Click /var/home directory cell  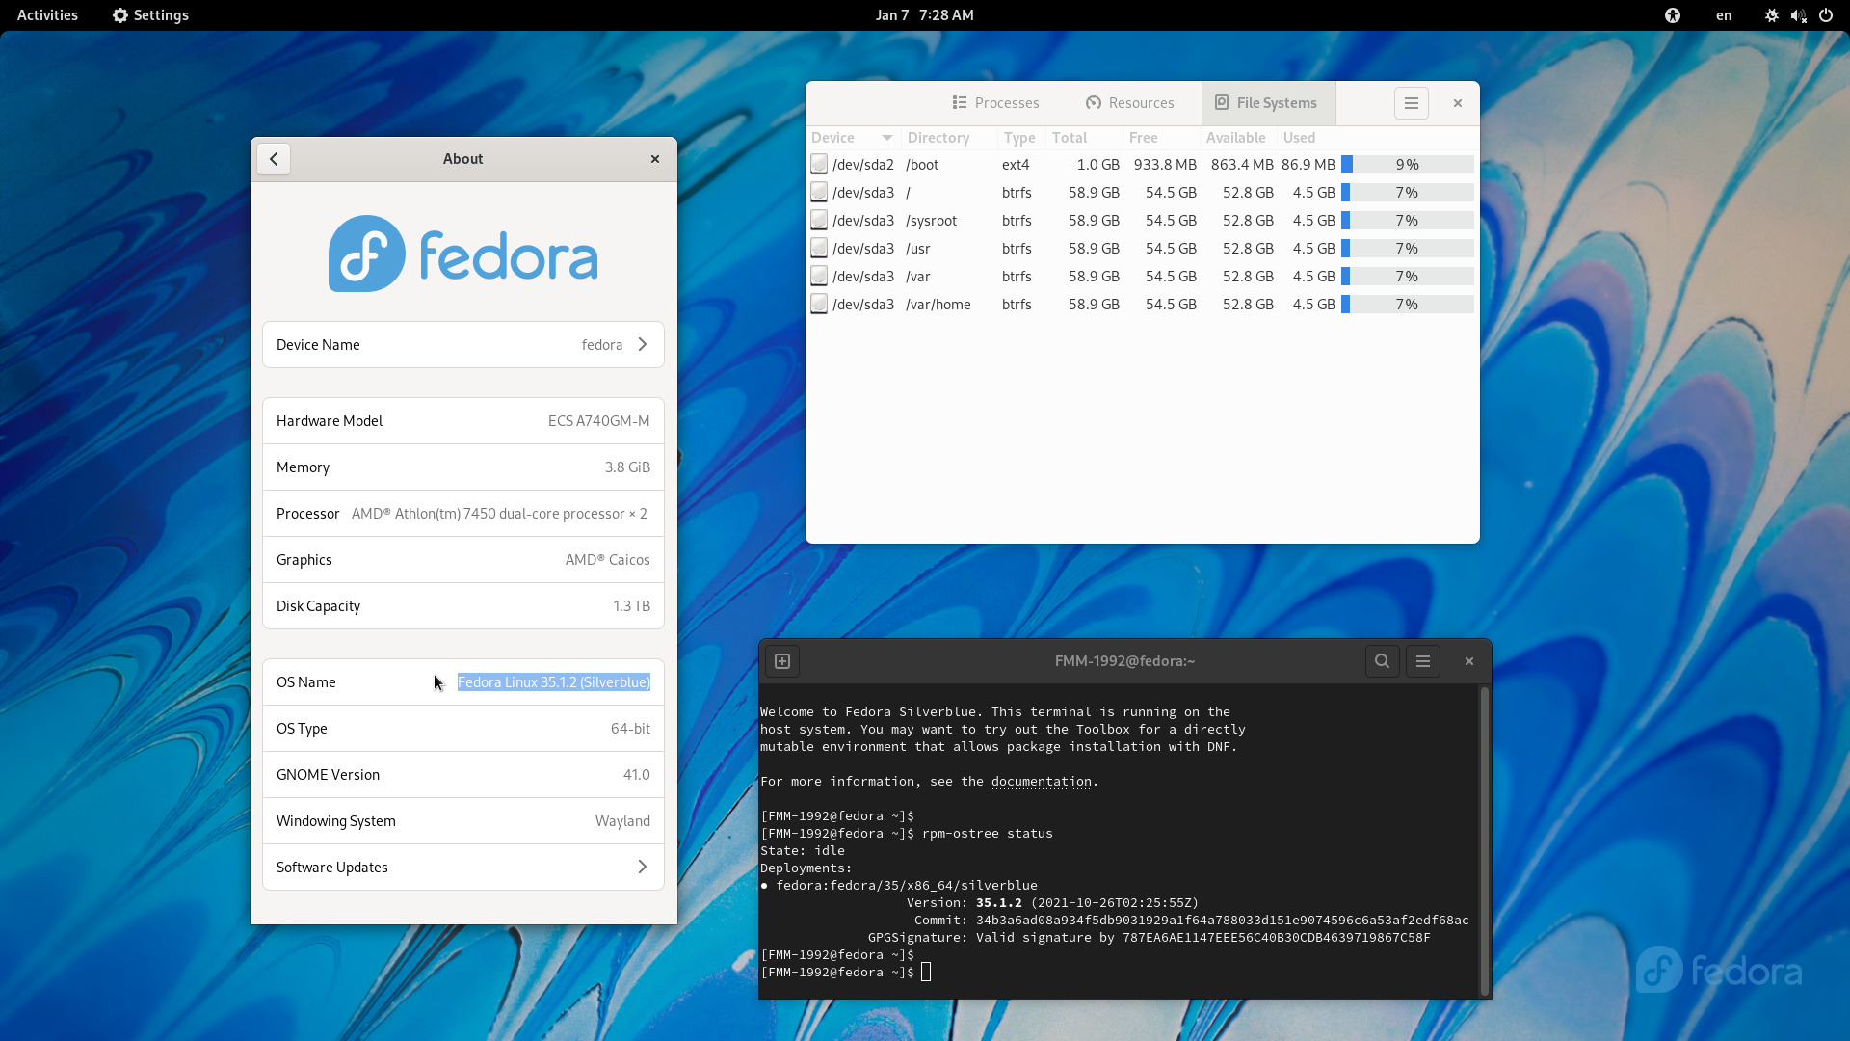938,305
